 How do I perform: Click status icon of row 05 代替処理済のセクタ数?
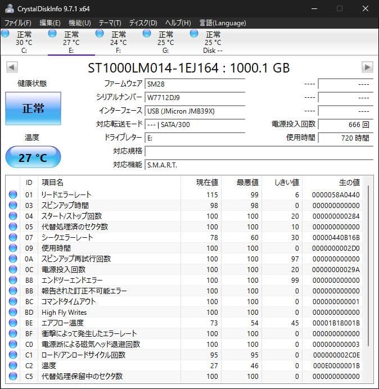(x=13, y=227)
